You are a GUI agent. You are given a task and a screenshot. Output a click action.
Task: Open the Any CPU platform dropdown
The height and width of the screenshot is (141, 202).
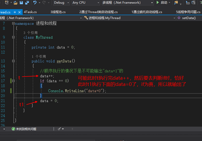pyautogui.click(x=86, y=3)
